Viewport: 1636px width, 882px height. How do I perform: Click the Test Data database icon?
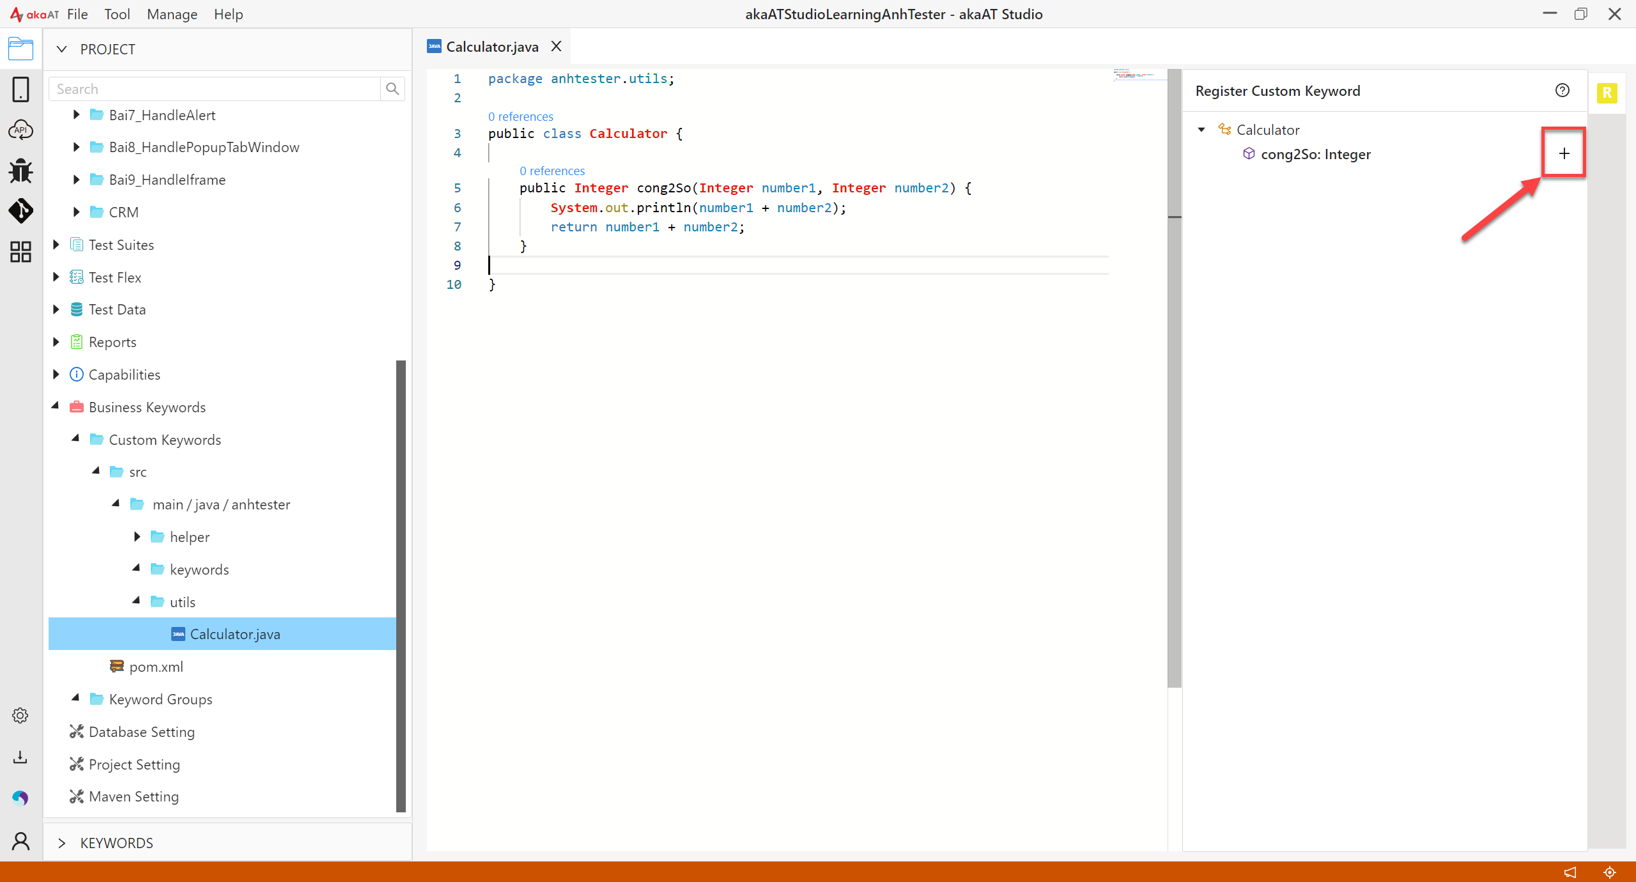[77, 309]
